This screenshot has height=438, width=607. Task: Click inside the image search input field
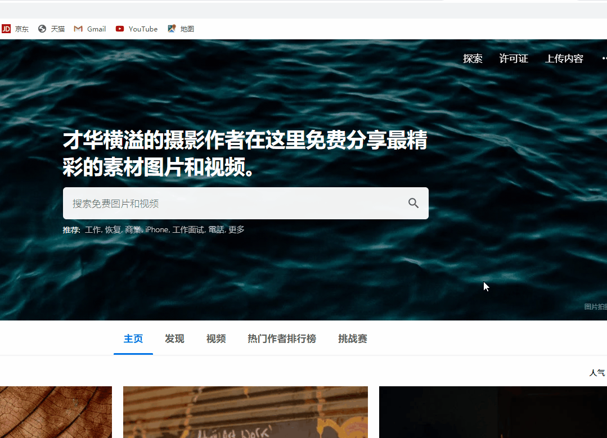tap(225, 203)
